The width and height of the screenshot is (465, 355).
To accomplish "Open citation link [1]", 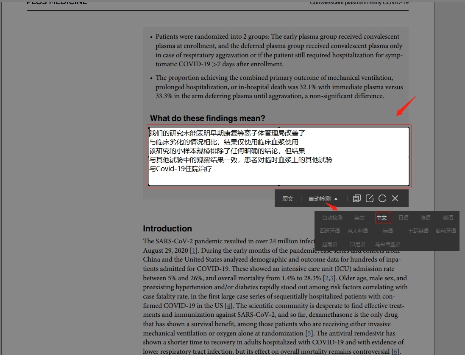I will (x=193, y=251).
